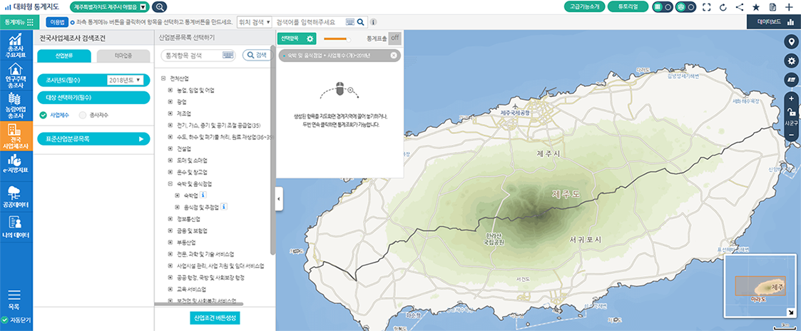Collapse 전체산업 root tree node
This screenshot has width=801, height=331.
click(x=163, y=78)
